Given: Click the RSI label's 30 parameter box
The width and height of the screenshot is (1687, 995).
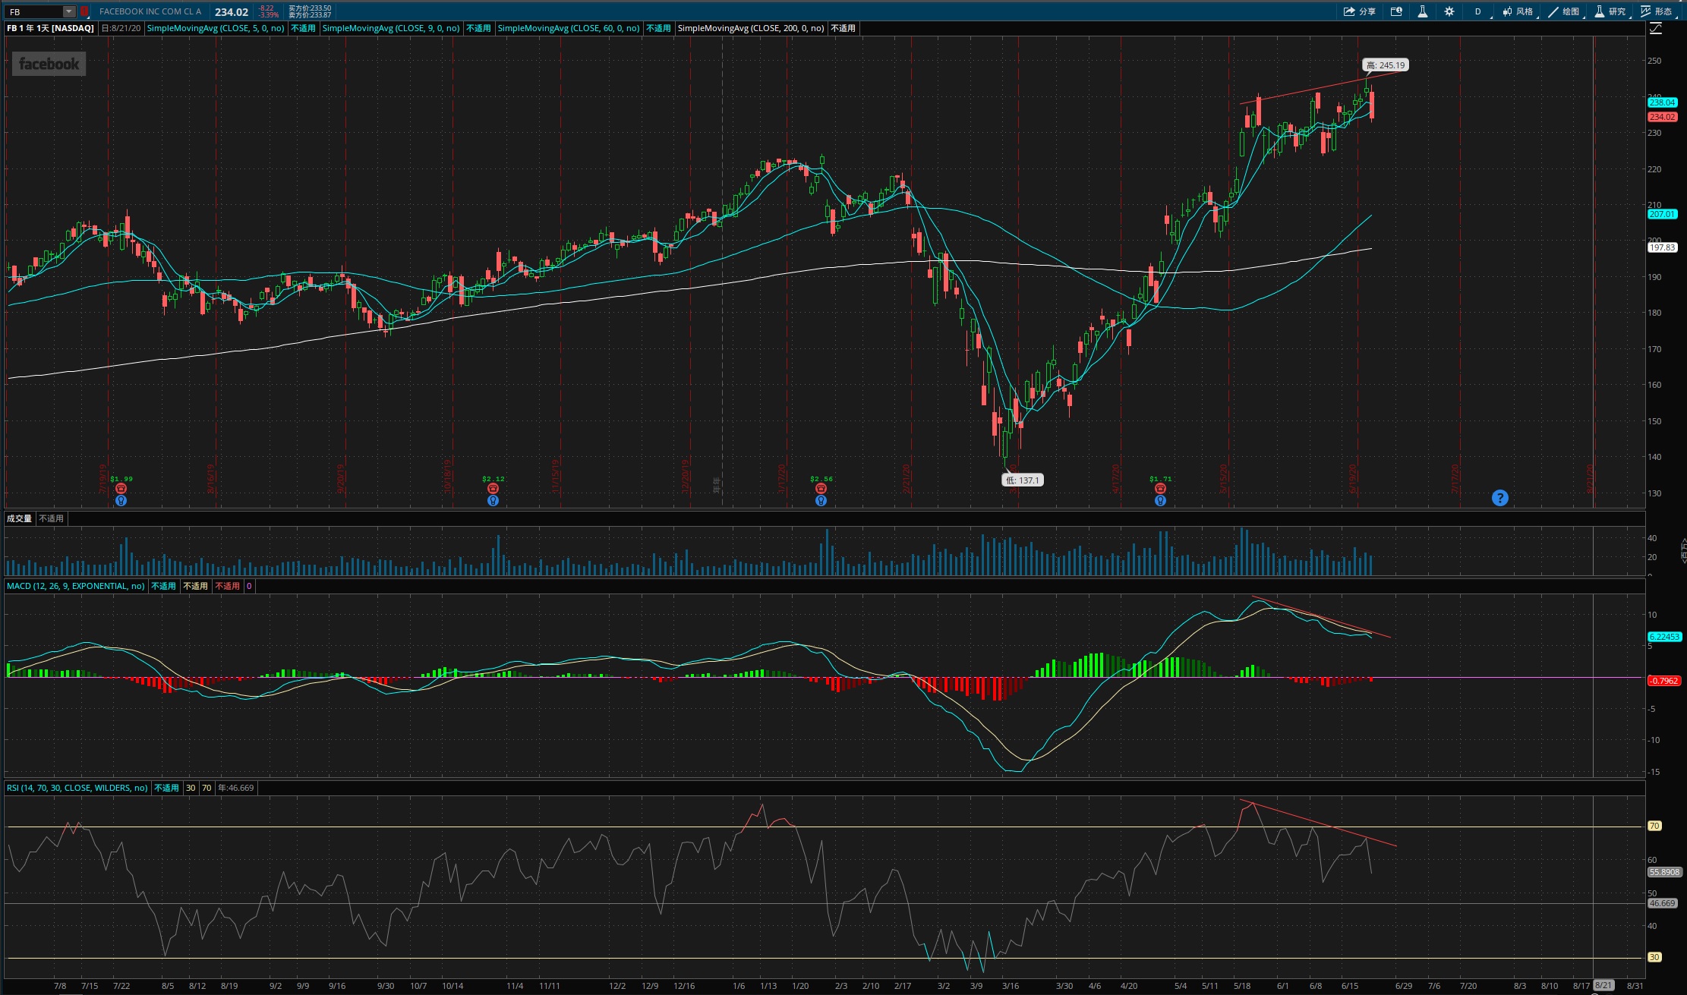Looking at the screenshot, I should pos(191,788).
